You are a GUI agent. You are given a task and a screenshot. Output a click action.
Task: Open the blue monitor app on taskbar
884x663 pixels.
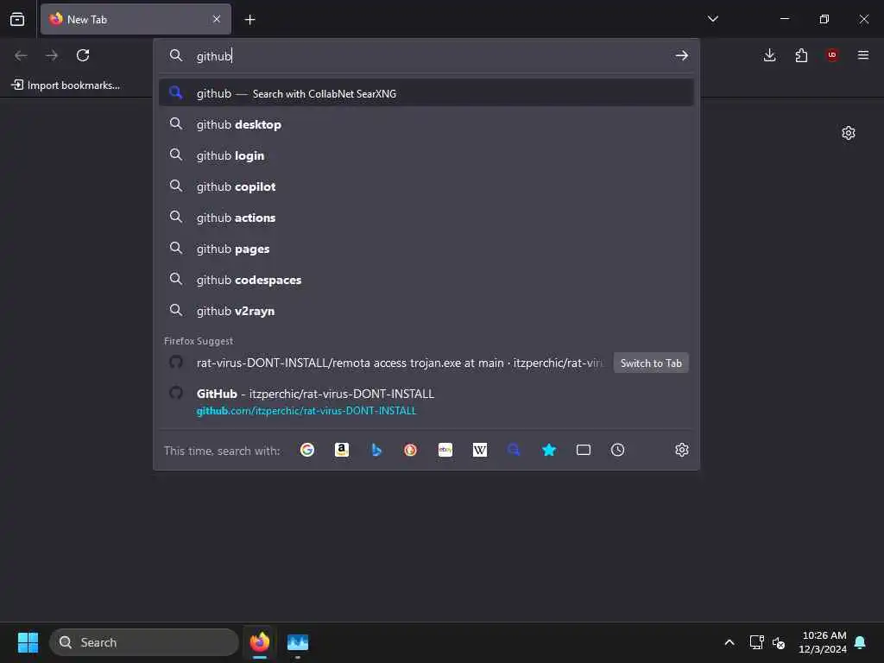point(298,642)
